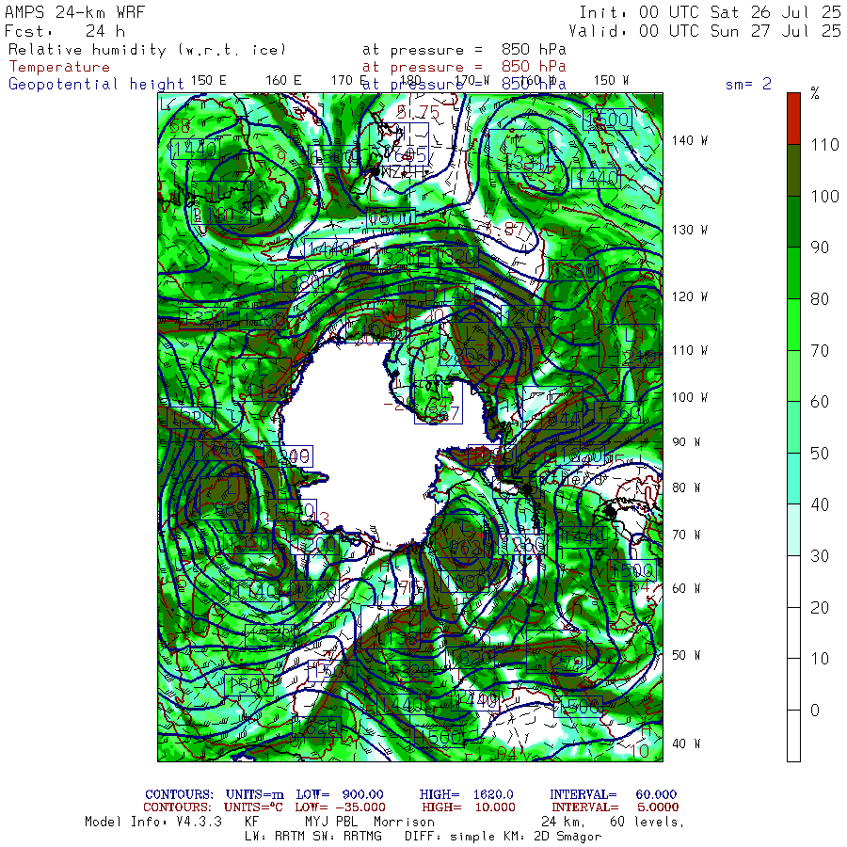Select the 'Valid: 00 UTC Sun 27 Jul 25' line
Viewport: 847px width, 847px height.
705,31
